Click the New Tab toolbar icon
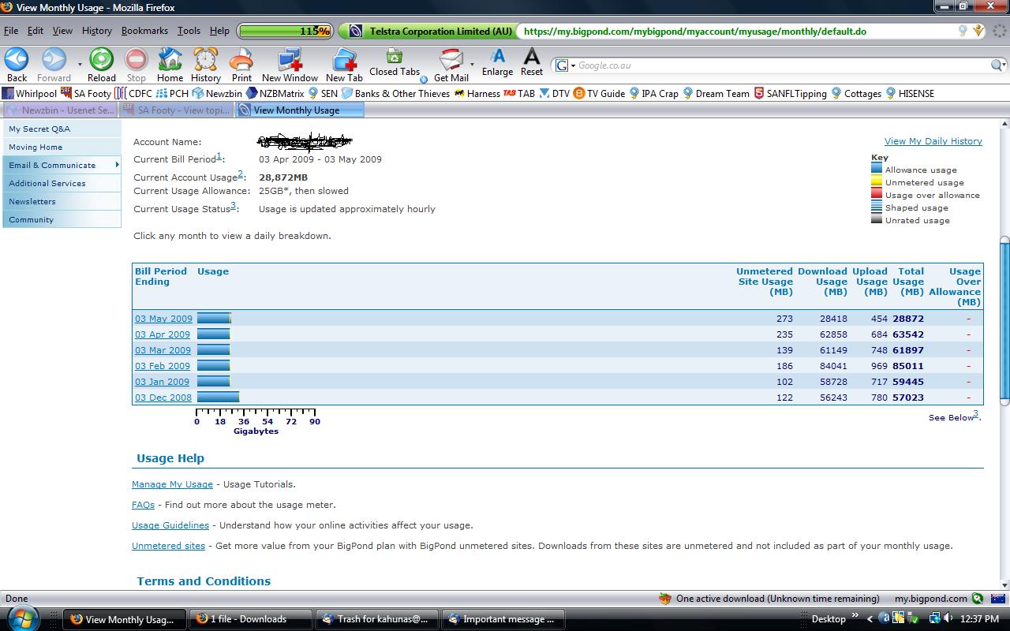 click(344, 60)
